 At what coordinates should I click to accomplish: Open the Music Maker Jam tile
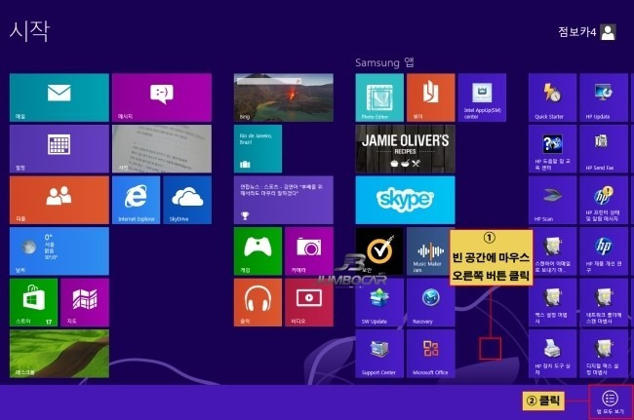tap(428, 251)
